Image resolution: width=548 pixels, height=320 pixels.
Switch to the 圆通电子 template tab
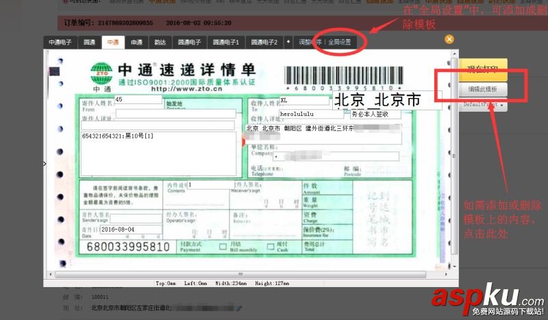(x=190, y=42)
